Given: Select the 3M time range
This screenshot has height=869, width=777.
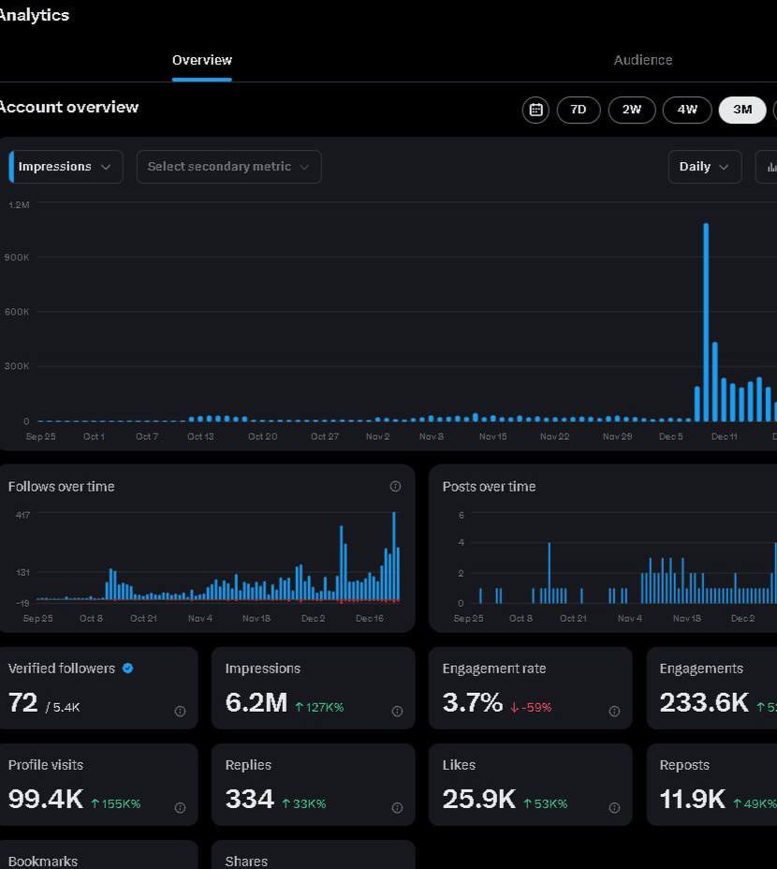Looking at the screenshot, I should 742,110.
